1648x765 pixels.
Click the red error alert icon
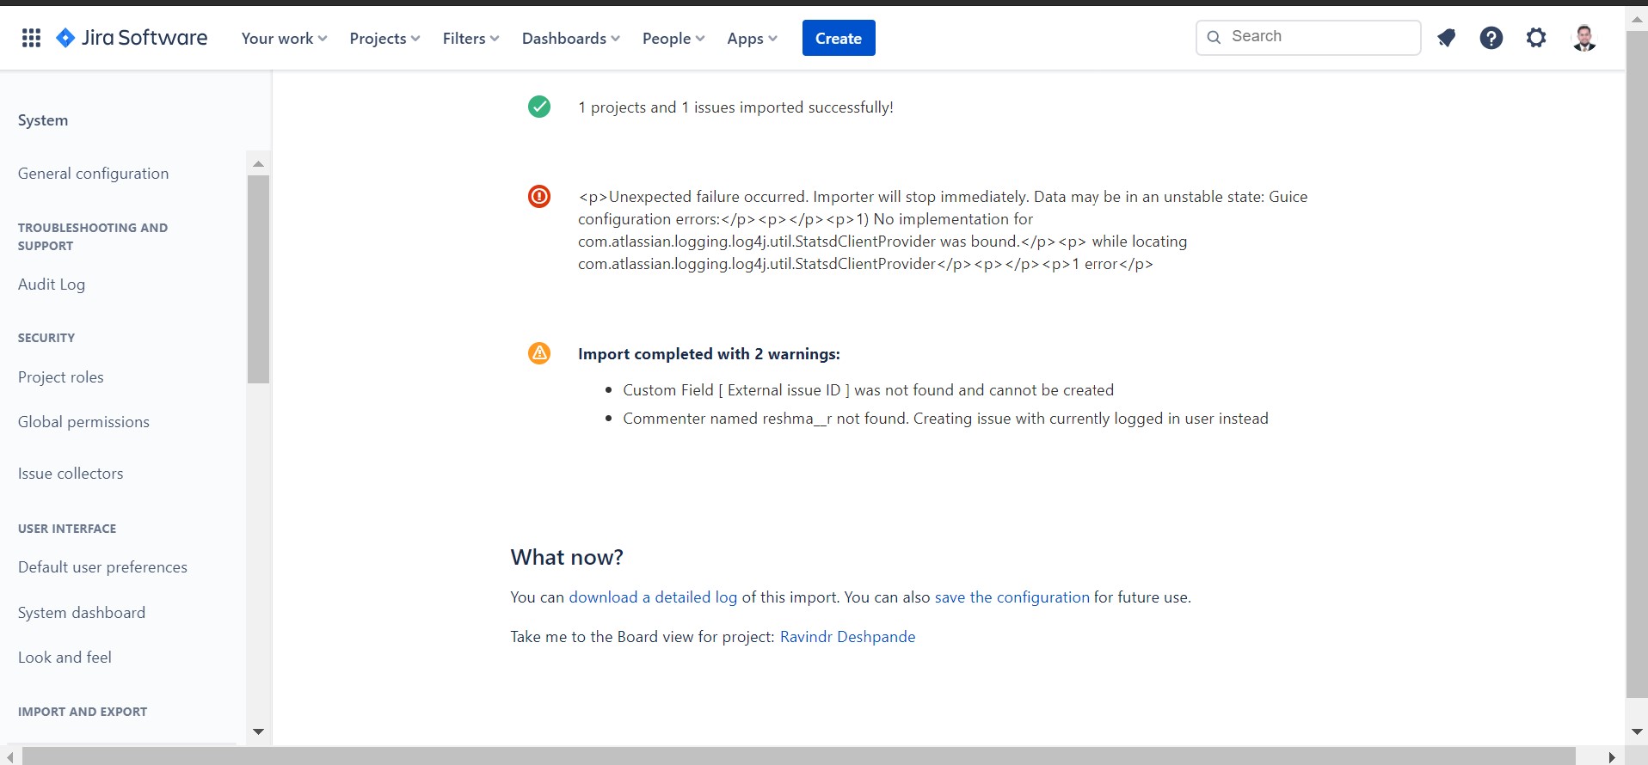[539, 196]
